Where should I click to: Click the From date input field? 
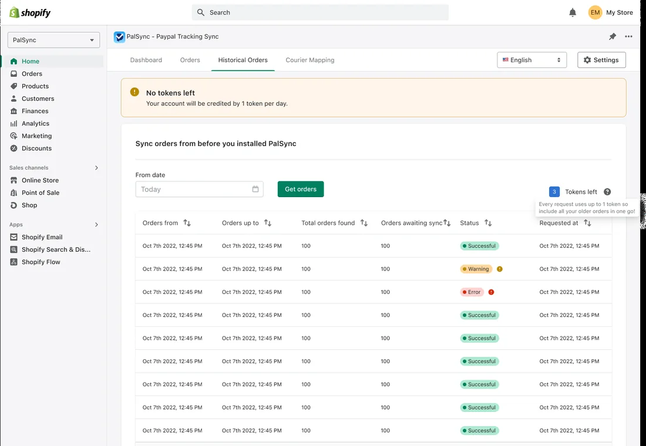coord(200,189)
